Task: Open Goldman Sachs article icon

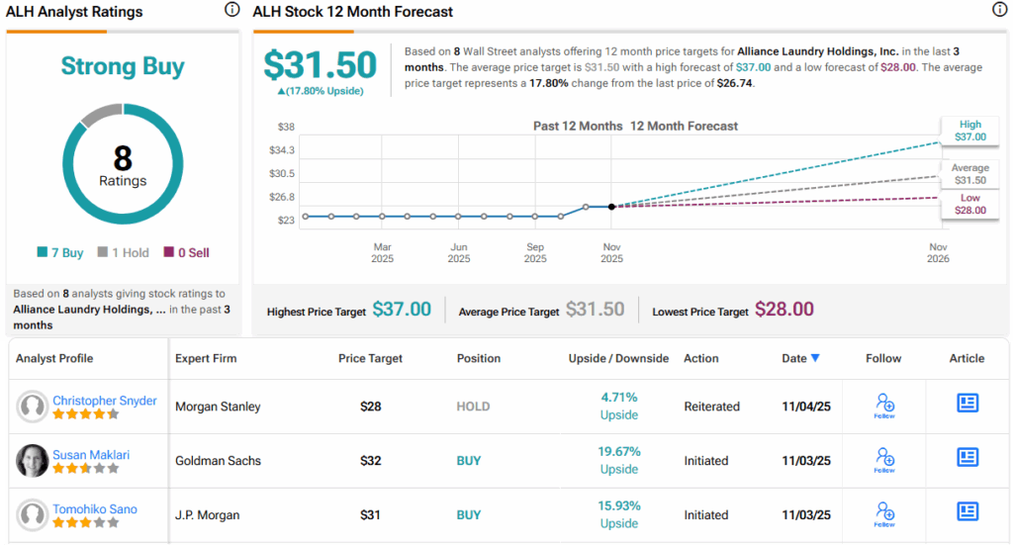Action: 967,457
